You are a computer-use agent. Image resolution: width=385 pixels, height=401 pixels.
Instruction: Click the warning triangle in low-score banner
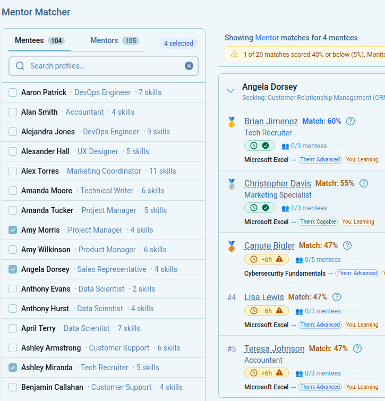pyautogui.click(x=234, y=54)
